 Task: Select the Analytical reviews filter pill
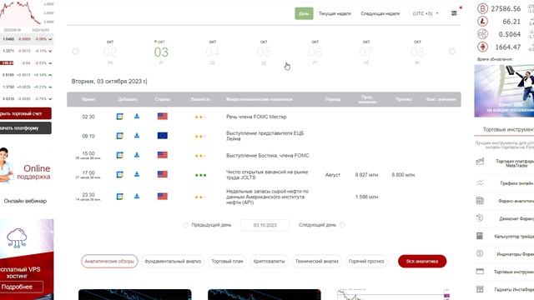109,261
